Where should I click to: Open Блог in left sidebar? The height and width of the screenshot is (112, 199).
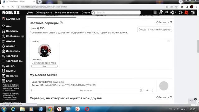point(7,81)
